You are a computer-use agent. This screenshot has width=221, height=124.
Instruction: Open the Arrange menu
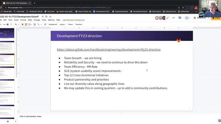pos(37,20)
